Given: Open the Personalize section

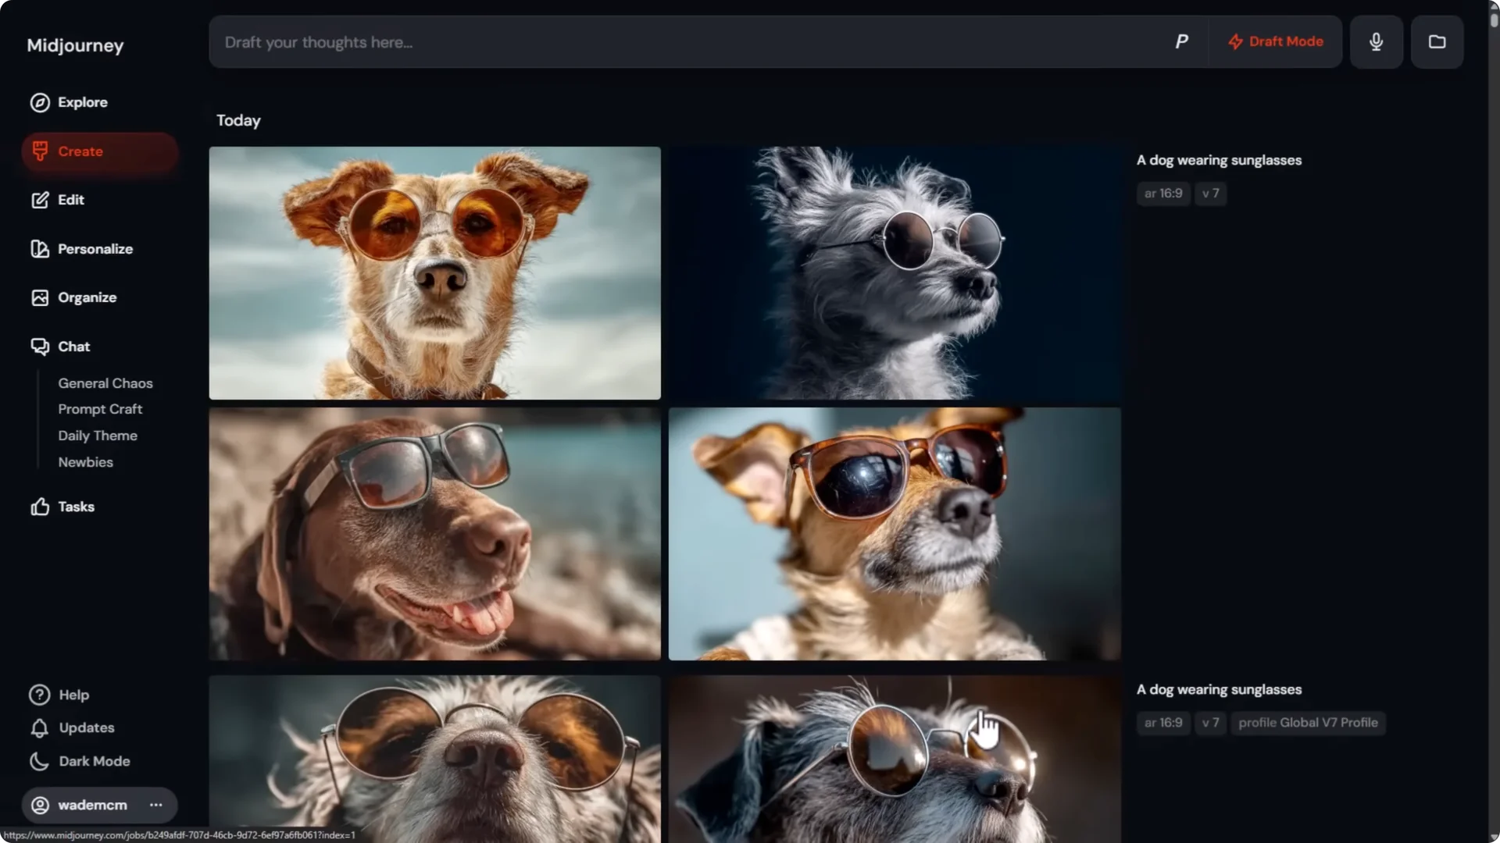Looking at the screenshot, I should (95, 249).
